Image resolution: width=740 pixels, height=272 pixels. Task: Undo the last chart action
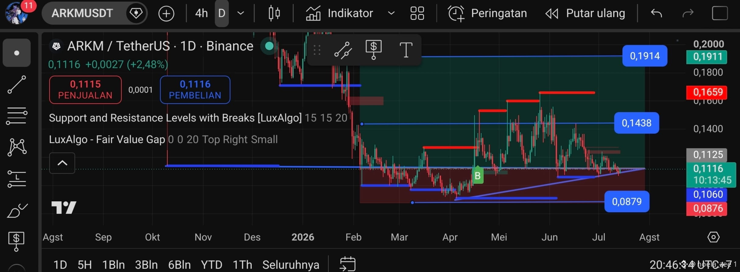click(656, 13)
